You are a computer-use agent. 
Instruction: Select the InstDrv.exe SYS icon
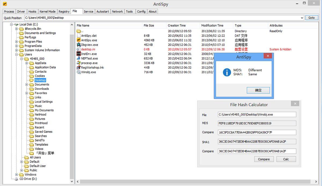[x=79, y=54]
